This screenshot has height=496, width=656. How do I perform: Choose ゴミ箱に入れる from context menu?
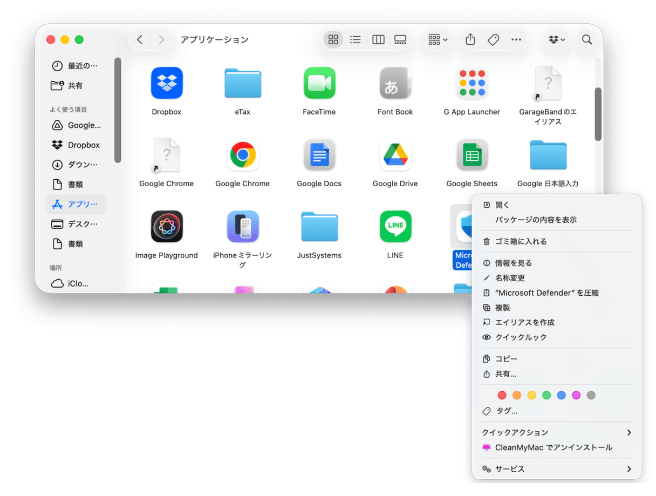click(x=557, y=241)
